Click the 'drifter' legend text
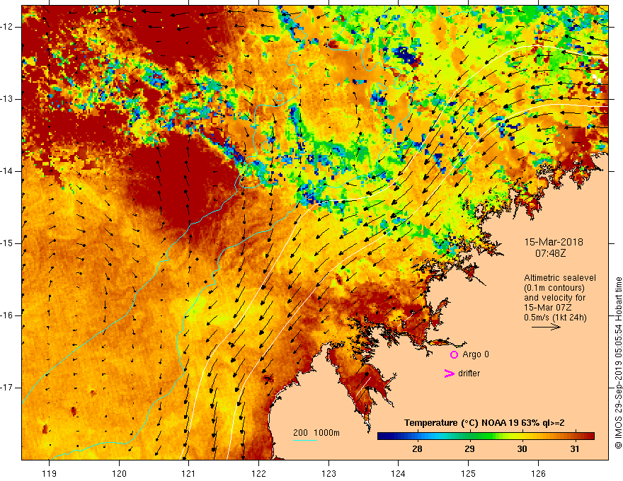 (x=469, y=373)
